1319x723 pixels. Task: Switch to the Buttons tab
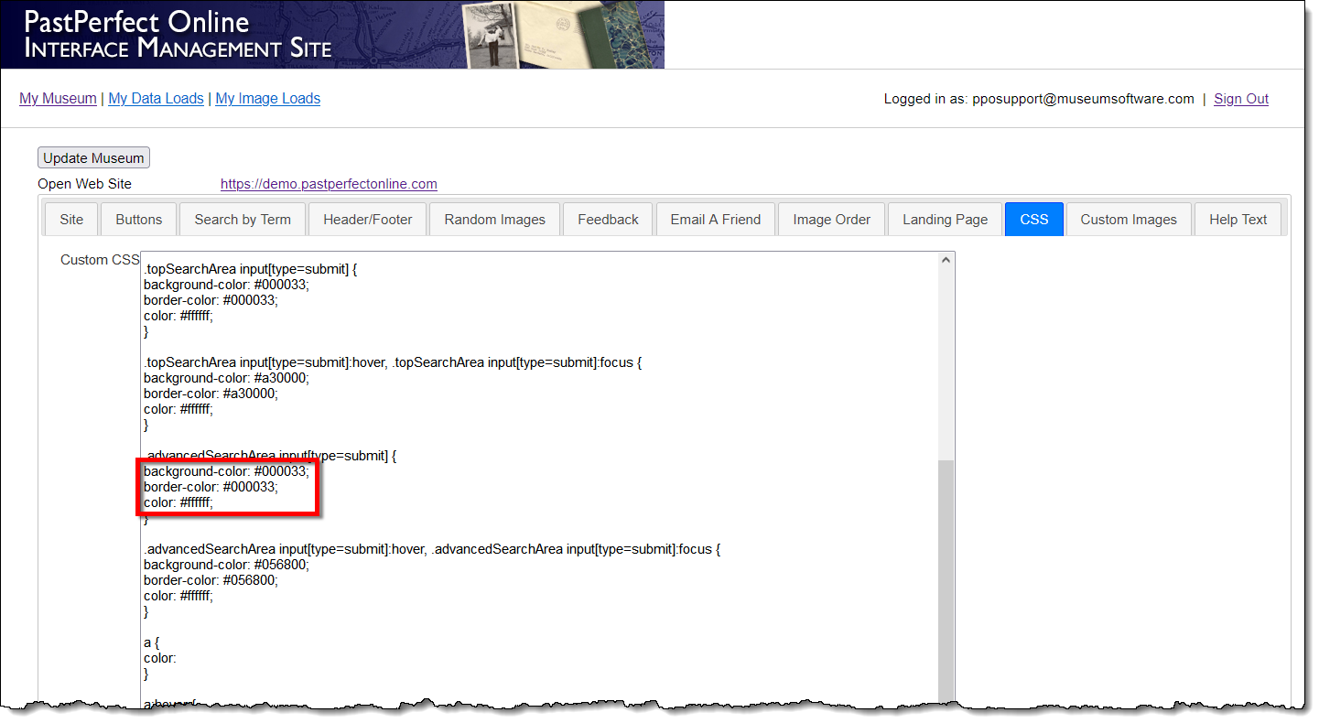click(139, 220)
